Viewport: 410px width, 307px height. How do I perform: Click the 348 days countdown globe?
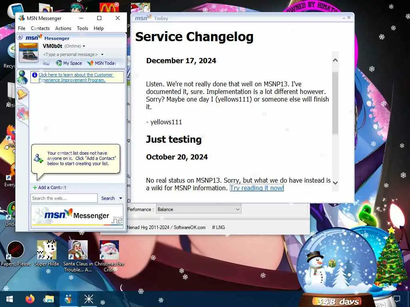337,266
